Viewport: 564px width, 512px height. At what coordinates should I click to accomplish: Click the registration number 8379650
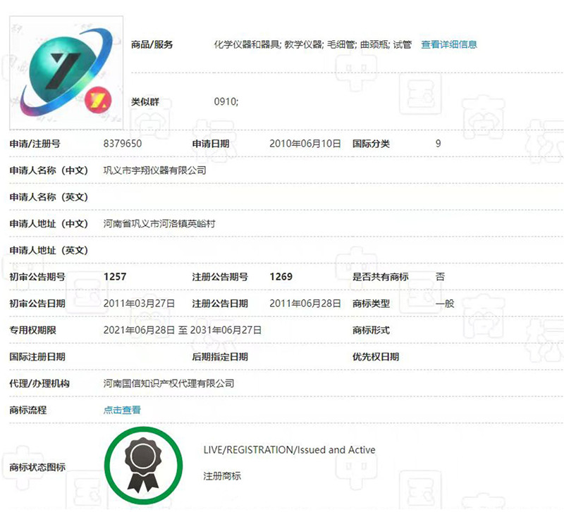[123, 144]
